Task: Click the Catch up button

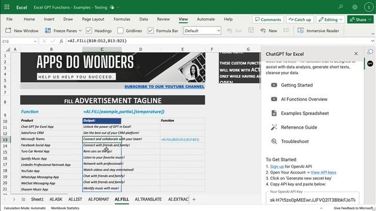Action: [x=300, y=19]
